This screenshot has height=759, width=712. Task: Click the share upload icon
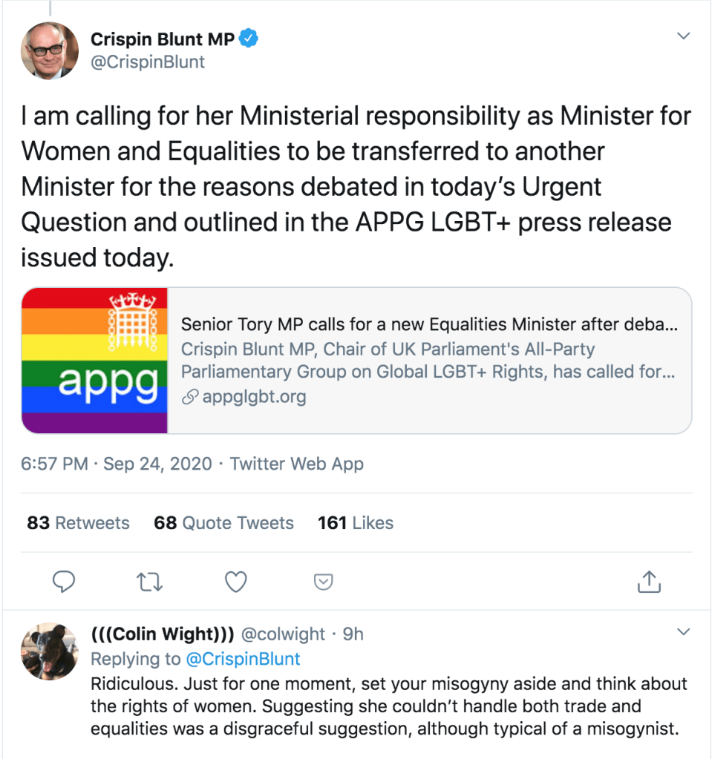[649, 582]
